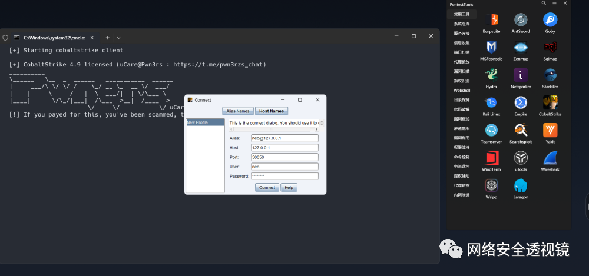Launch the Goby scanner icon
Screen dimensions: 589x276
(x=550, y=19)
